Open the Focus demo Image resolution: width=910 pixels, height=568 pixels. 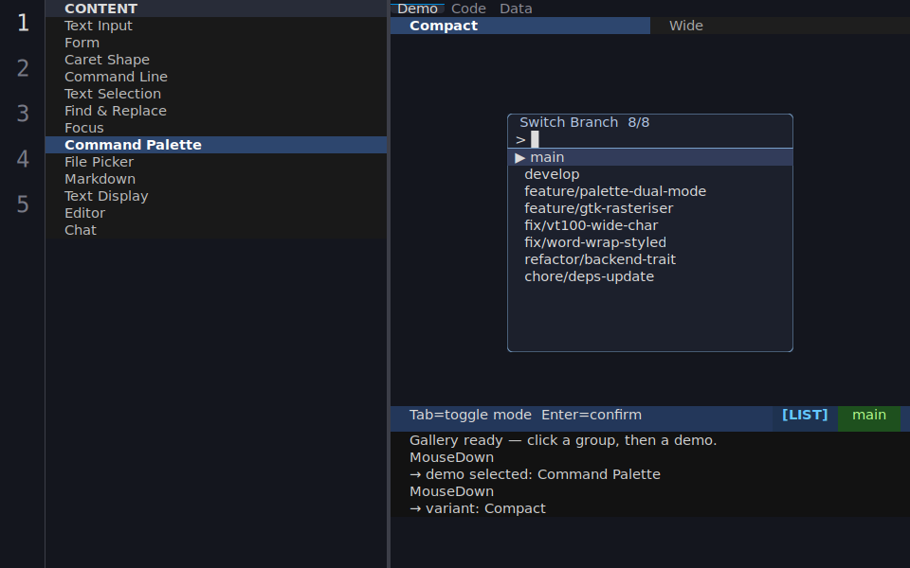tap(216, 128)
